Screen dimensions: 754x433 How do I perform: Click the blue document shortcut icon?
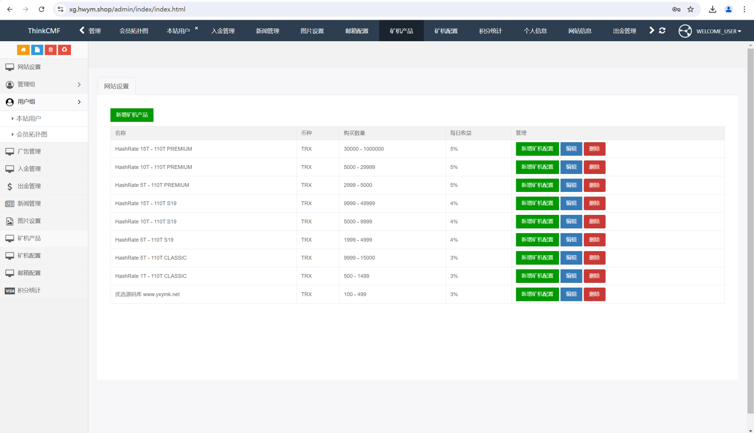pos(37,50)
